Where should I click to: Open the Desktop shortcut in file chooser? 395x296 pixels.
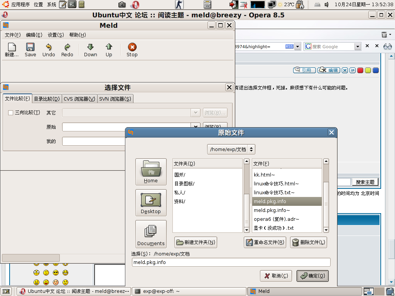point(151,203)
